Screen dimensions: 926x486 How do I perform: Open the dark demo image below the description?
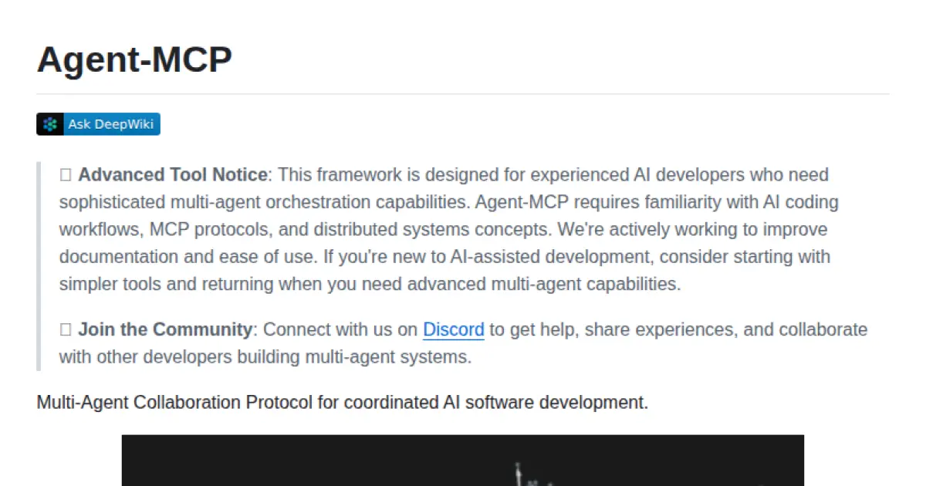pyautogui.click(x=462, y=461)
